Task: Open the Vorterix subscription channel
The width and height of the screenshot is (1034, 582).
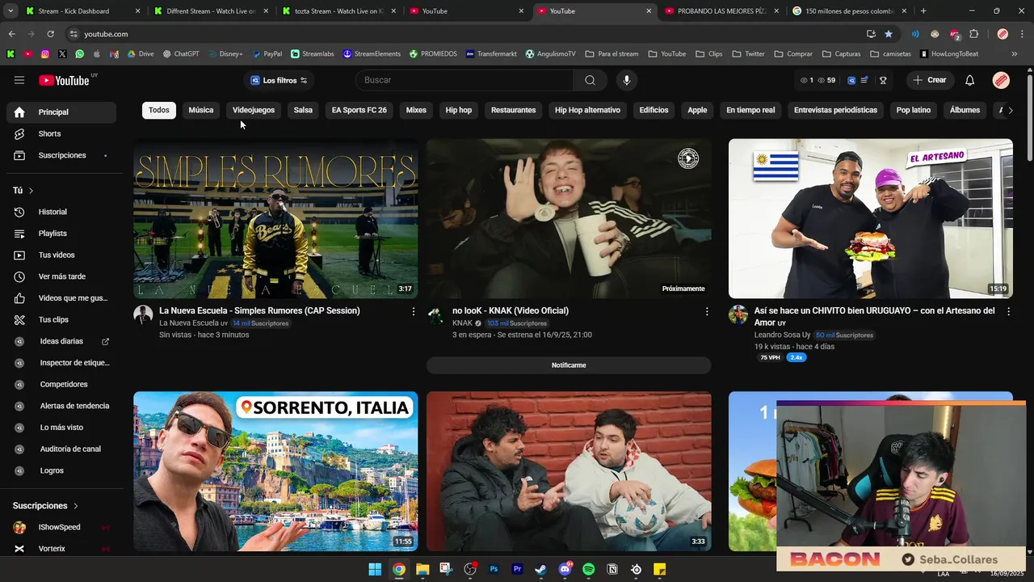Action: tap(61, 549)
